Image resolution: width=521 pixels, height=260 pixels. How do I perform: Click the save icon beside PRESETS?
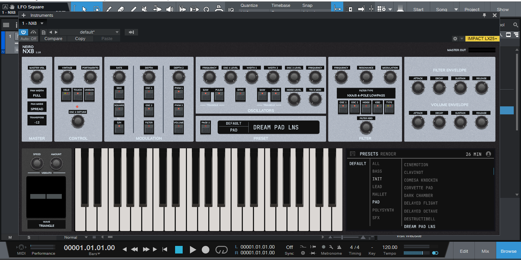click(352, 154)
